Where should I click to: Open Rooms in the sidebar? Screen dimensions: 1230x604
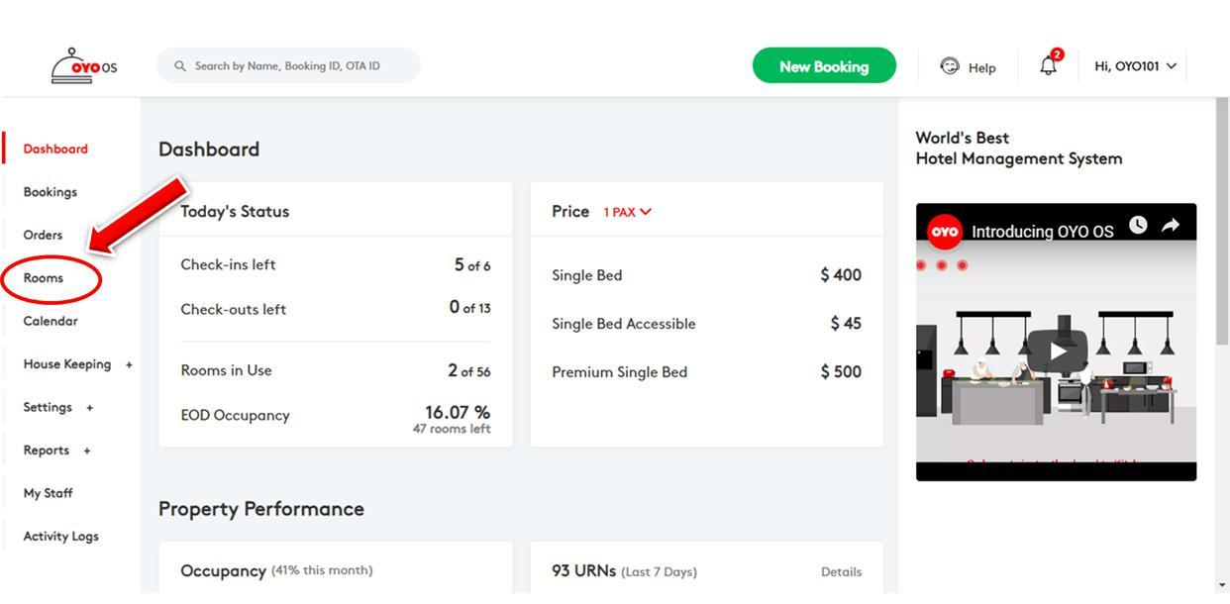[44, 278]
